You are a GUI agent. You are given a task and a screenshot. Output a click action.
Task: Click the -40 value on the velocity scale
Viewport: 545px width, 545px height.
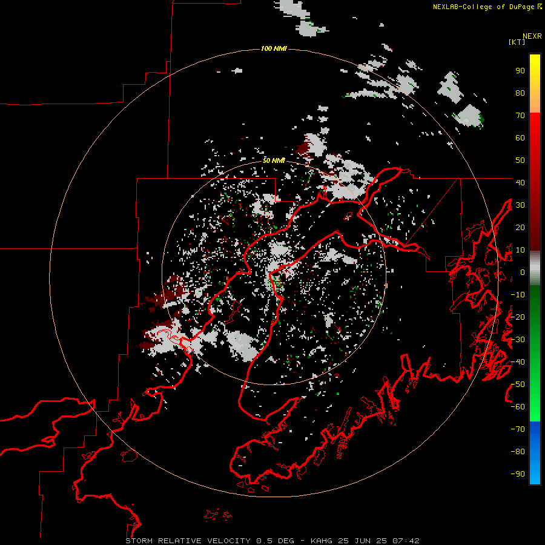[x=518, y=362]
